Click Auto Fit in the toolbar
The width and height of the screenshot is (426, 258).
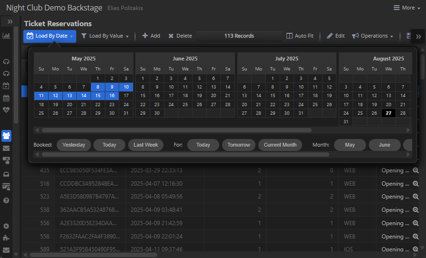coord(300,36)
